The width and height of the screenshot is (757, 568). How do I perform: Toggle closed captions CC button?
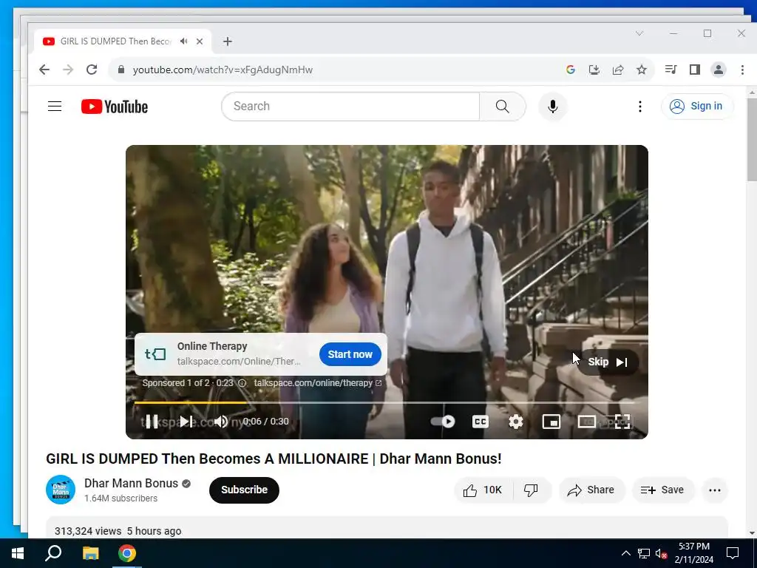tap(481, 422)
